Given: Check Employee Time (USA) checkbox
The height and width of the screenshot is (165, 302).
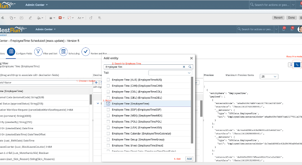Looking at the screenshot, I should (108, 127).
